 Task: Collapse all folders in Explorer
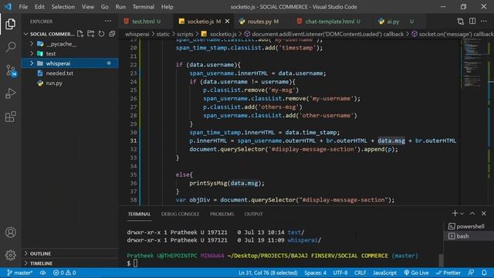click(x=112, y=34)
